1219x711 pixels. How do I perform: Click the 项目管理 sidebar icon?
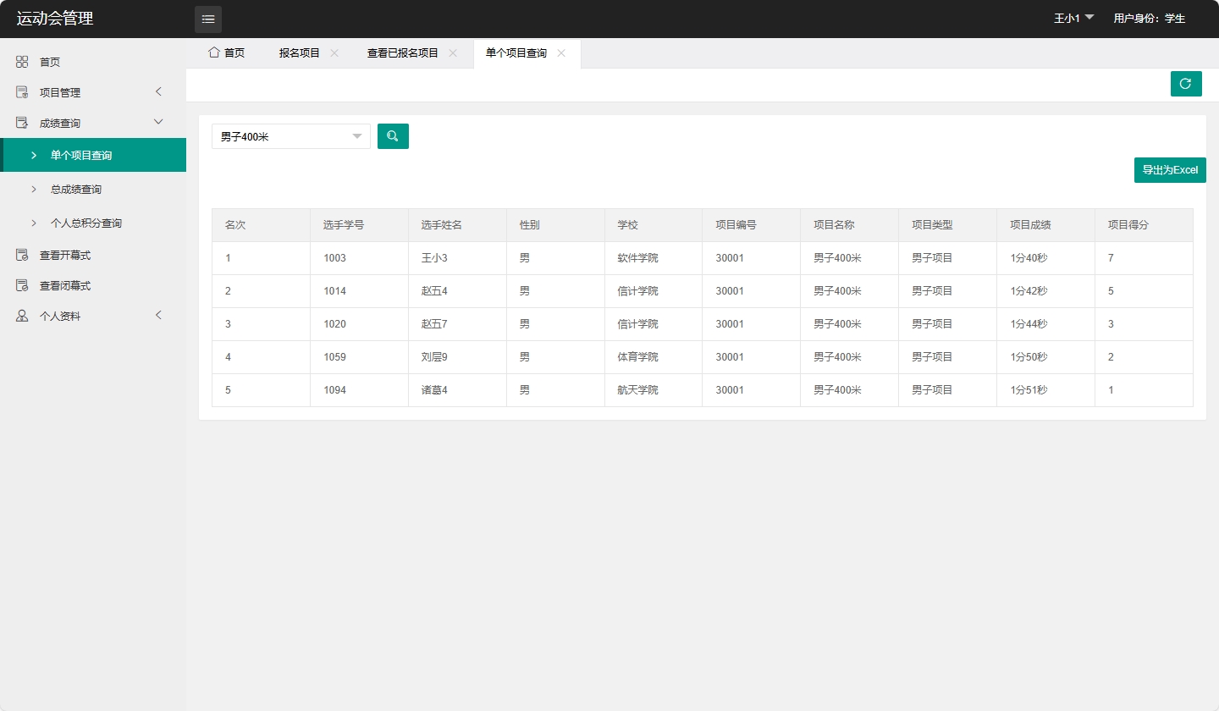click(22, 91)
